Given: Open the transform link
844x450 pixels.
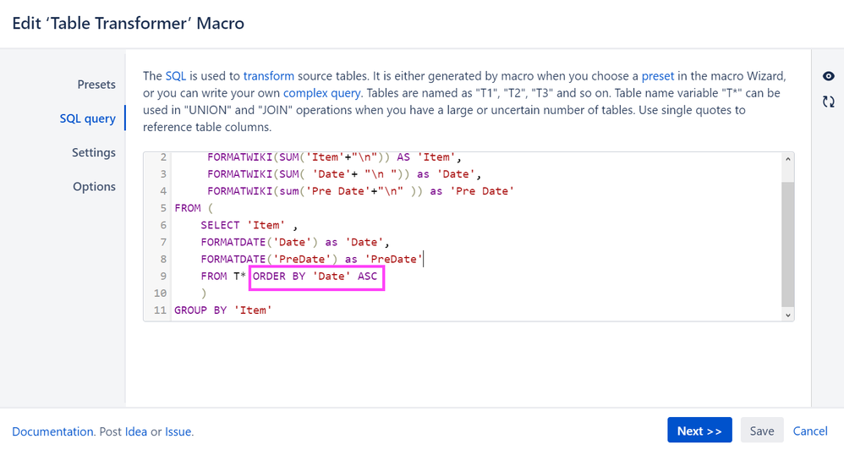Looking at the screenshot, I should [269, 76].
